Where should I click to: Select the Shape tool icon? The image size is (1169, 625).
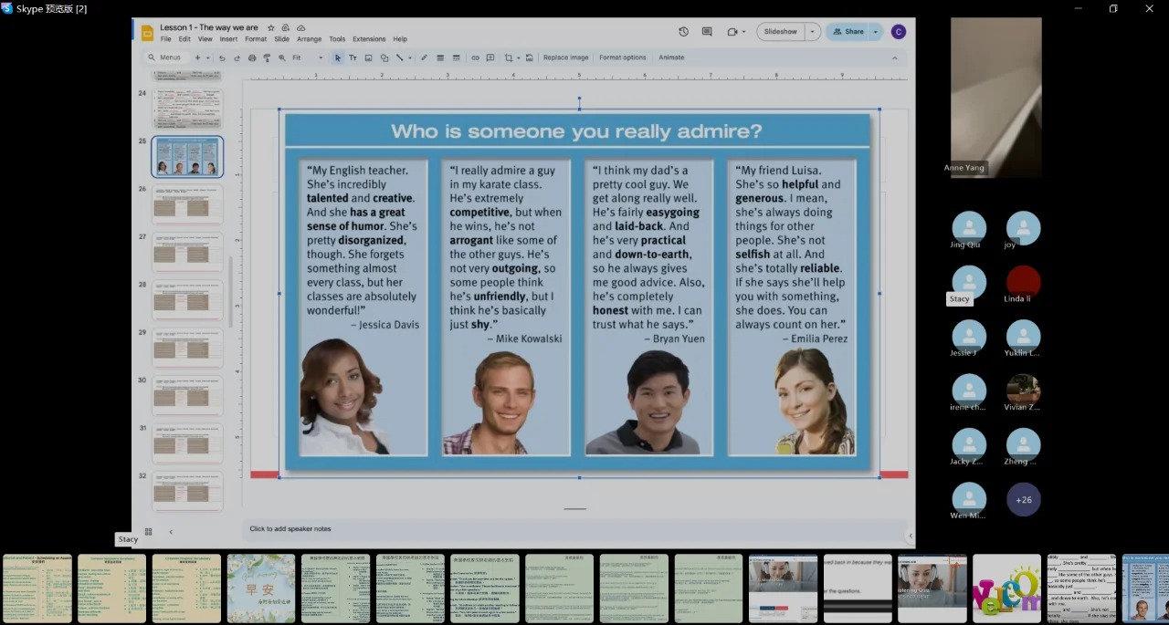click(x=384, y=57)
